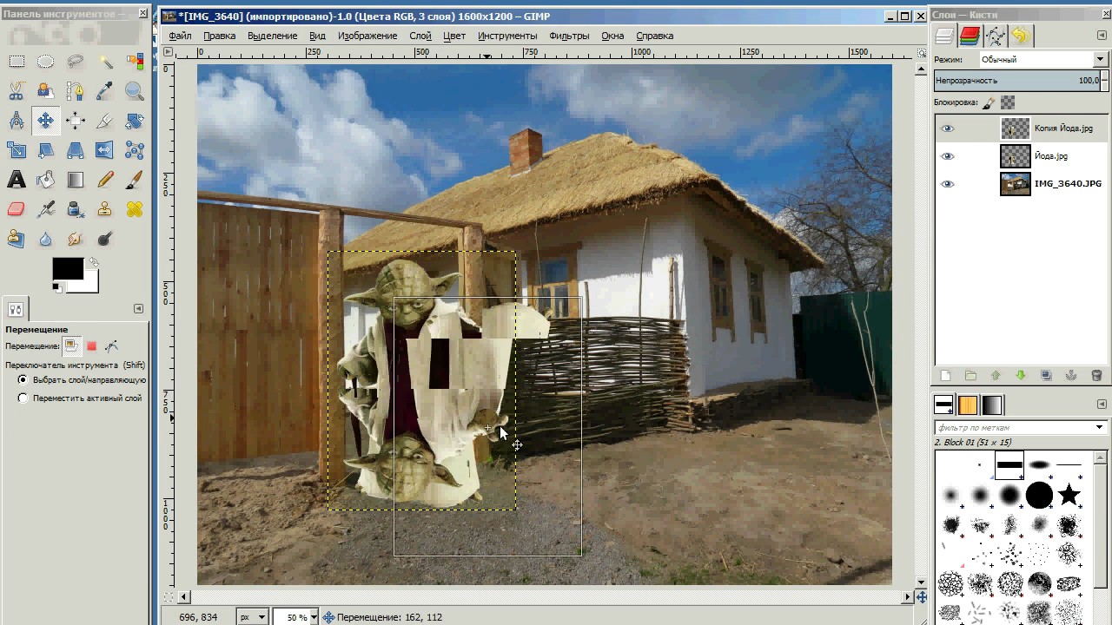Image resolution: width=1112 pixels, height=625 pixels.
Task: Select the Crop tool
Action: point(105,121)
